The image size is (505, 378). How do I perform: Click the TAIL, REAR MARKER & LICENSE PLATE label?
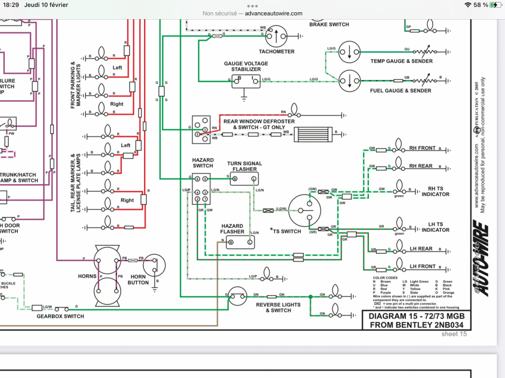[x=75, y=182]
